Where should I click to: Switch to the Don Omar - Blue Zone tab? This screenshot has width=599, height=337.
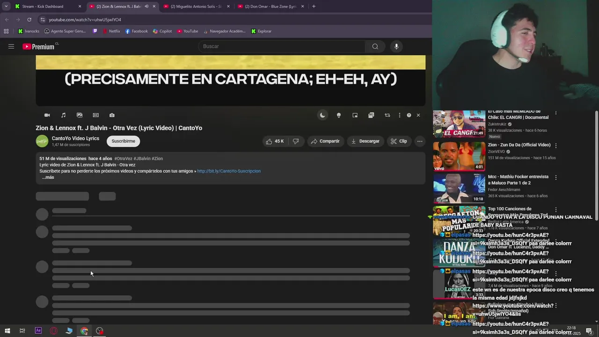click(x=270, y=7)
